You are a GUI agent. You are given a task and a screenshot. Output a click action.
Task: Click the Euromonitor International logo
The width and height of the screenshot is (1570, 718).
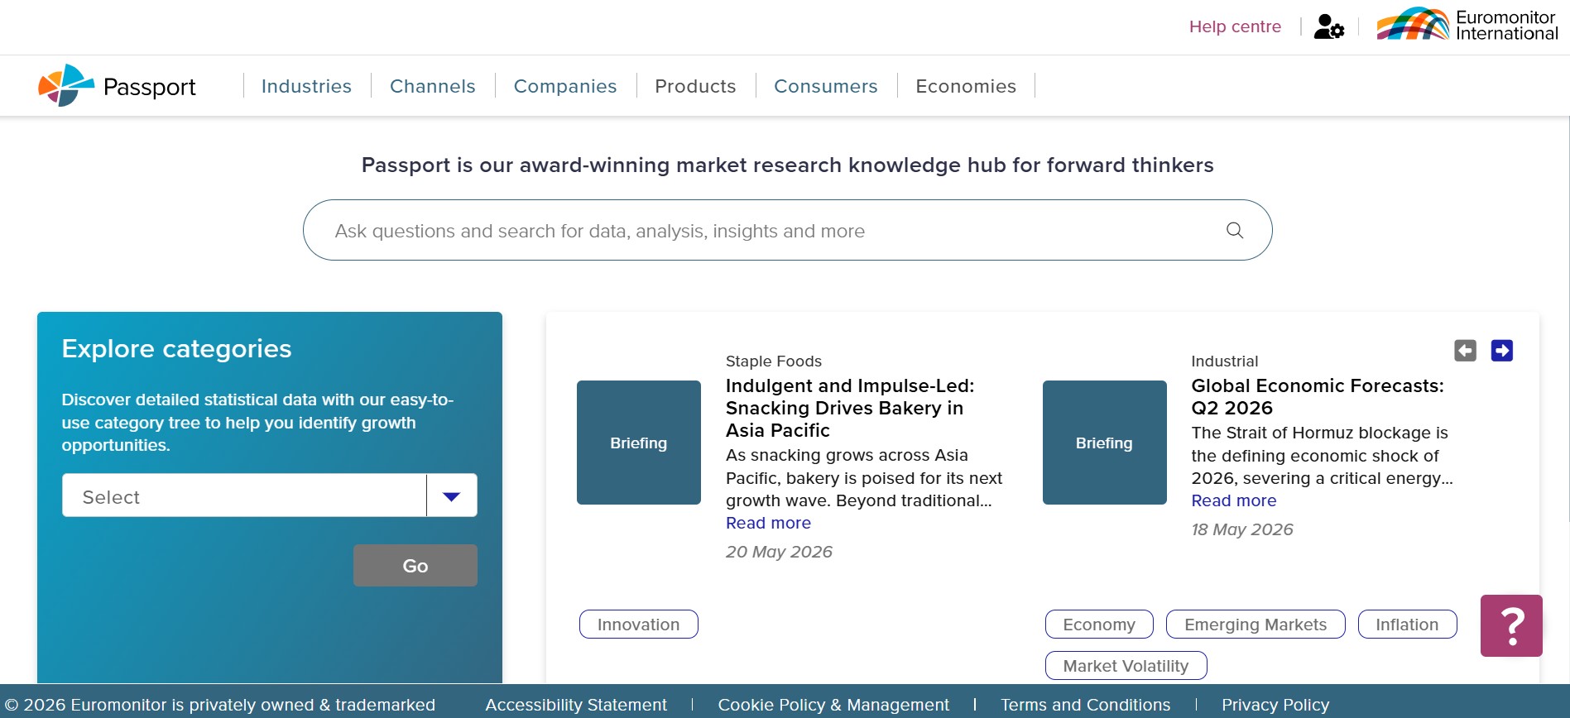tap(1467, 25)
